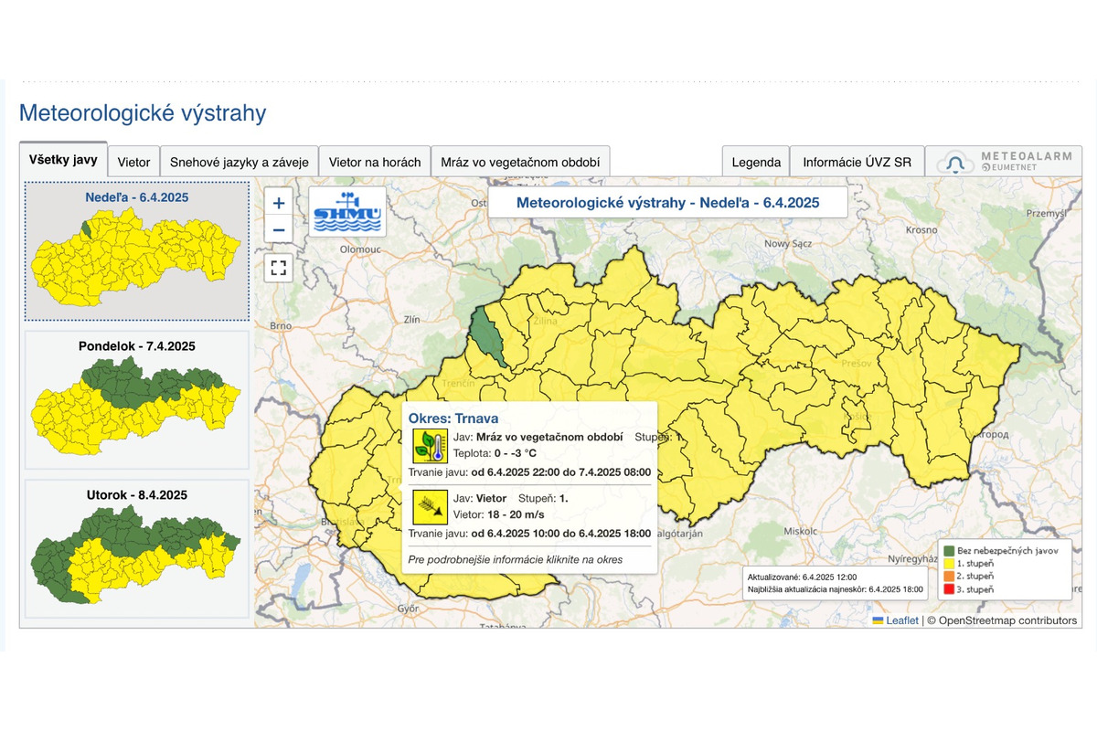This screenshot has height=731, width=1097.
Task: Select the Pondelok 7.4.2025 map thumbnail
Action: [136, 400]
